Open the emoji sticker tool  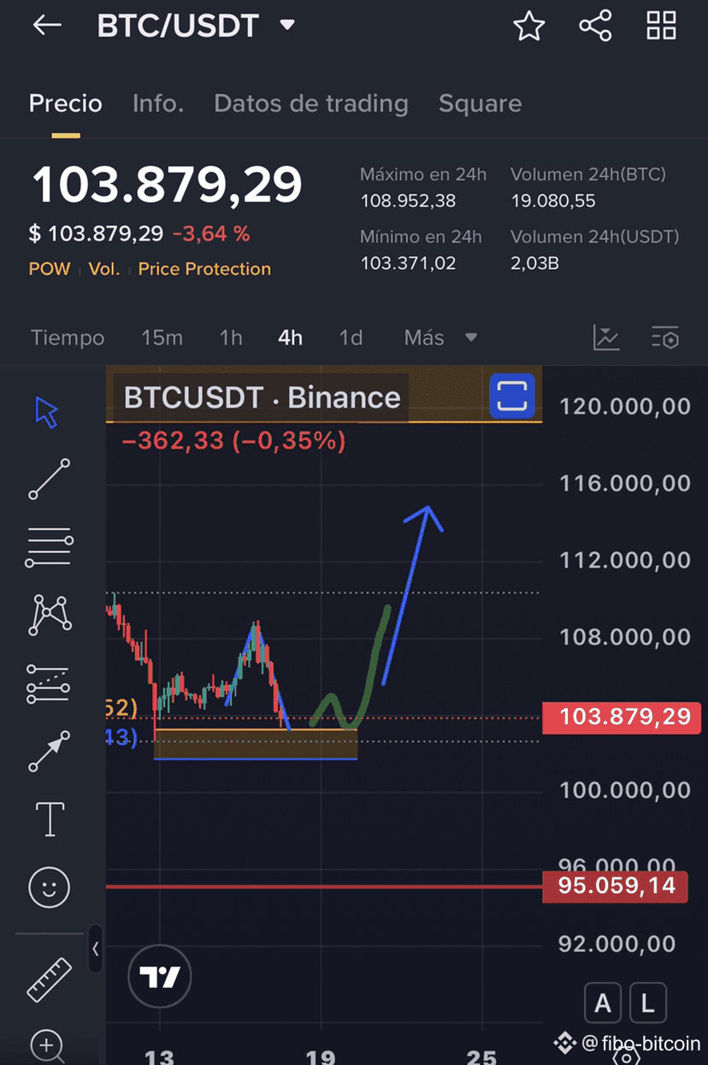(x=50, y=887)
